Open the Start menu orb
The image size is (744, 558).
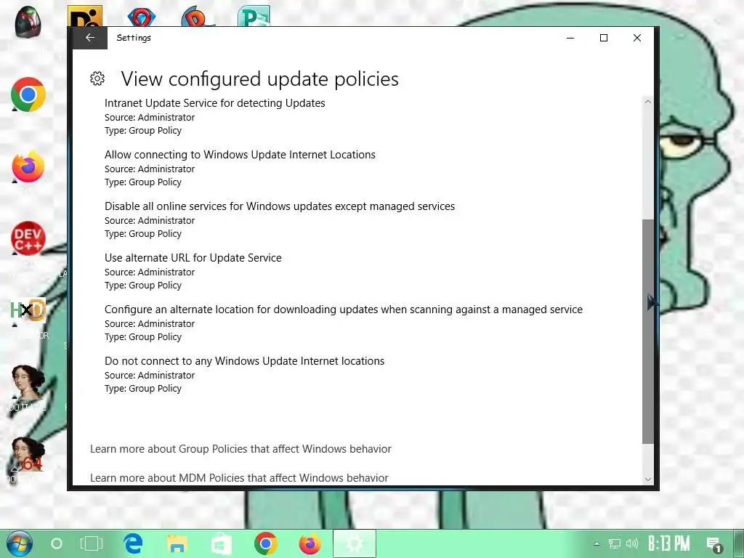tap(19, 543)
